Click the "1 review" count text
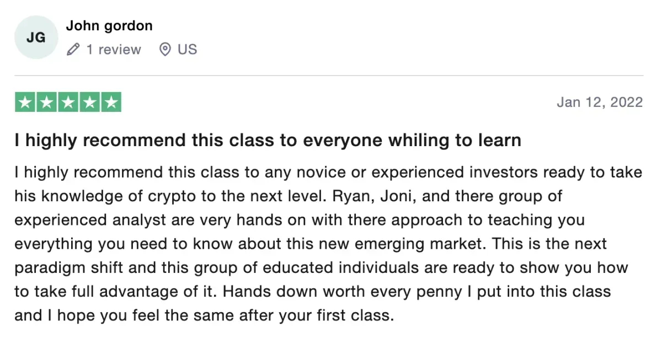 pyautogui.click(x=113, y=50)
